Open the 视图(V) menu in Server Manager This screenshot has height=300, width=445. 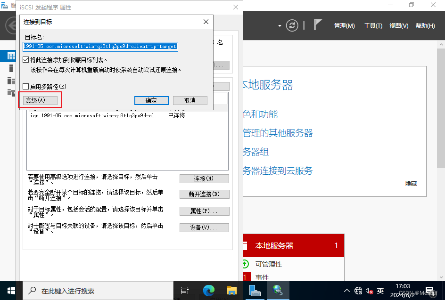click(399, 26)
